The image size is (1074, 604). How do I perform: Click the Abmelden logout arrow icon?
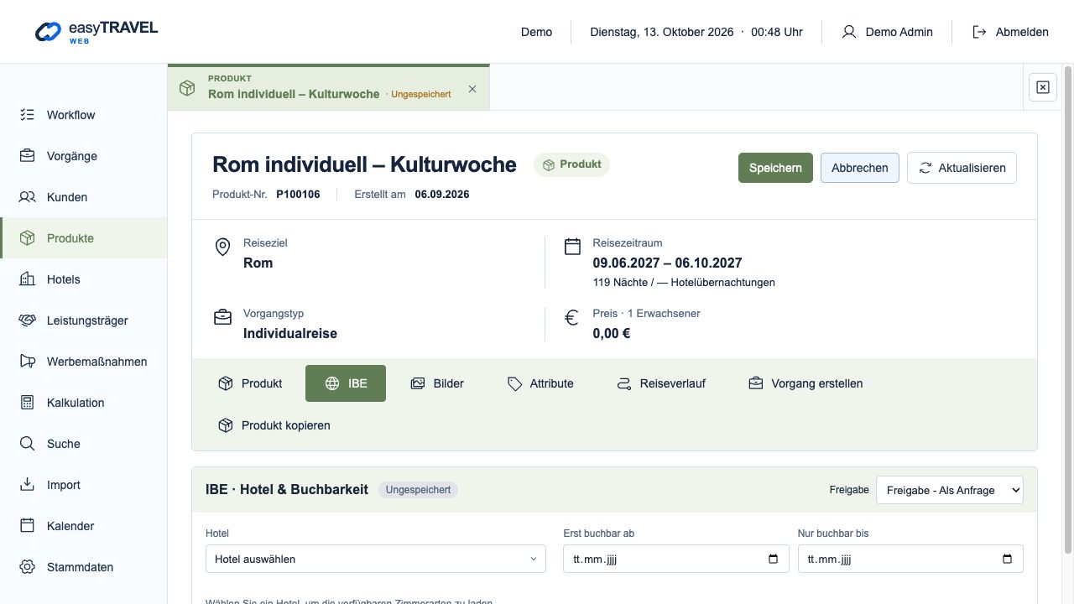[x=979, y=32]
